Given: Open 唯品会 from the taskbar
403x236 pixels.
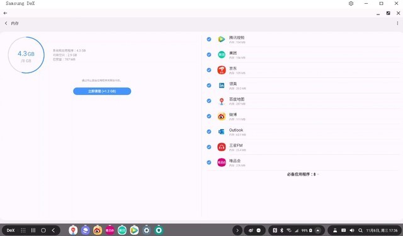Looking at the screenshot, I should coord(110,230).
